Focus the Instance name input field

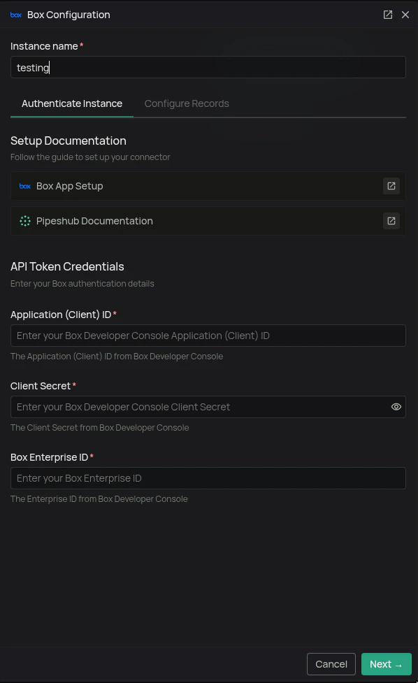pyautogui.click(x=208, y=67)
